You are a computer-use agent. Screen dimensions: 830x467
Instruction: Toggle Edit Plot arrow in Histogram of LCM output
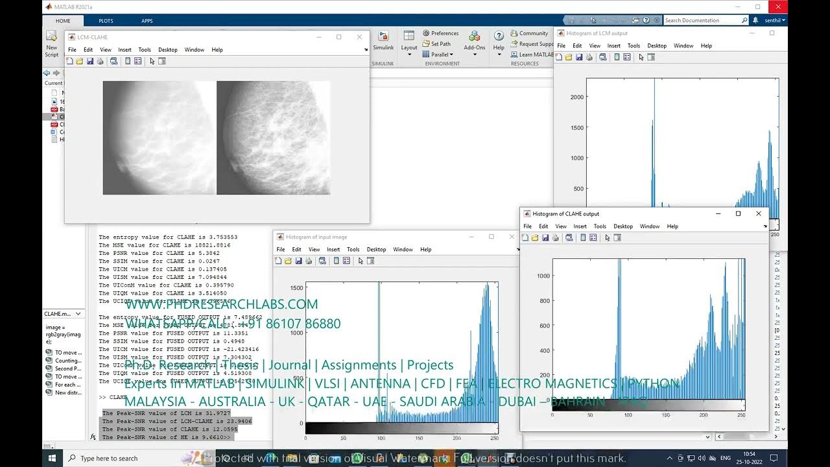coord(641,57)
